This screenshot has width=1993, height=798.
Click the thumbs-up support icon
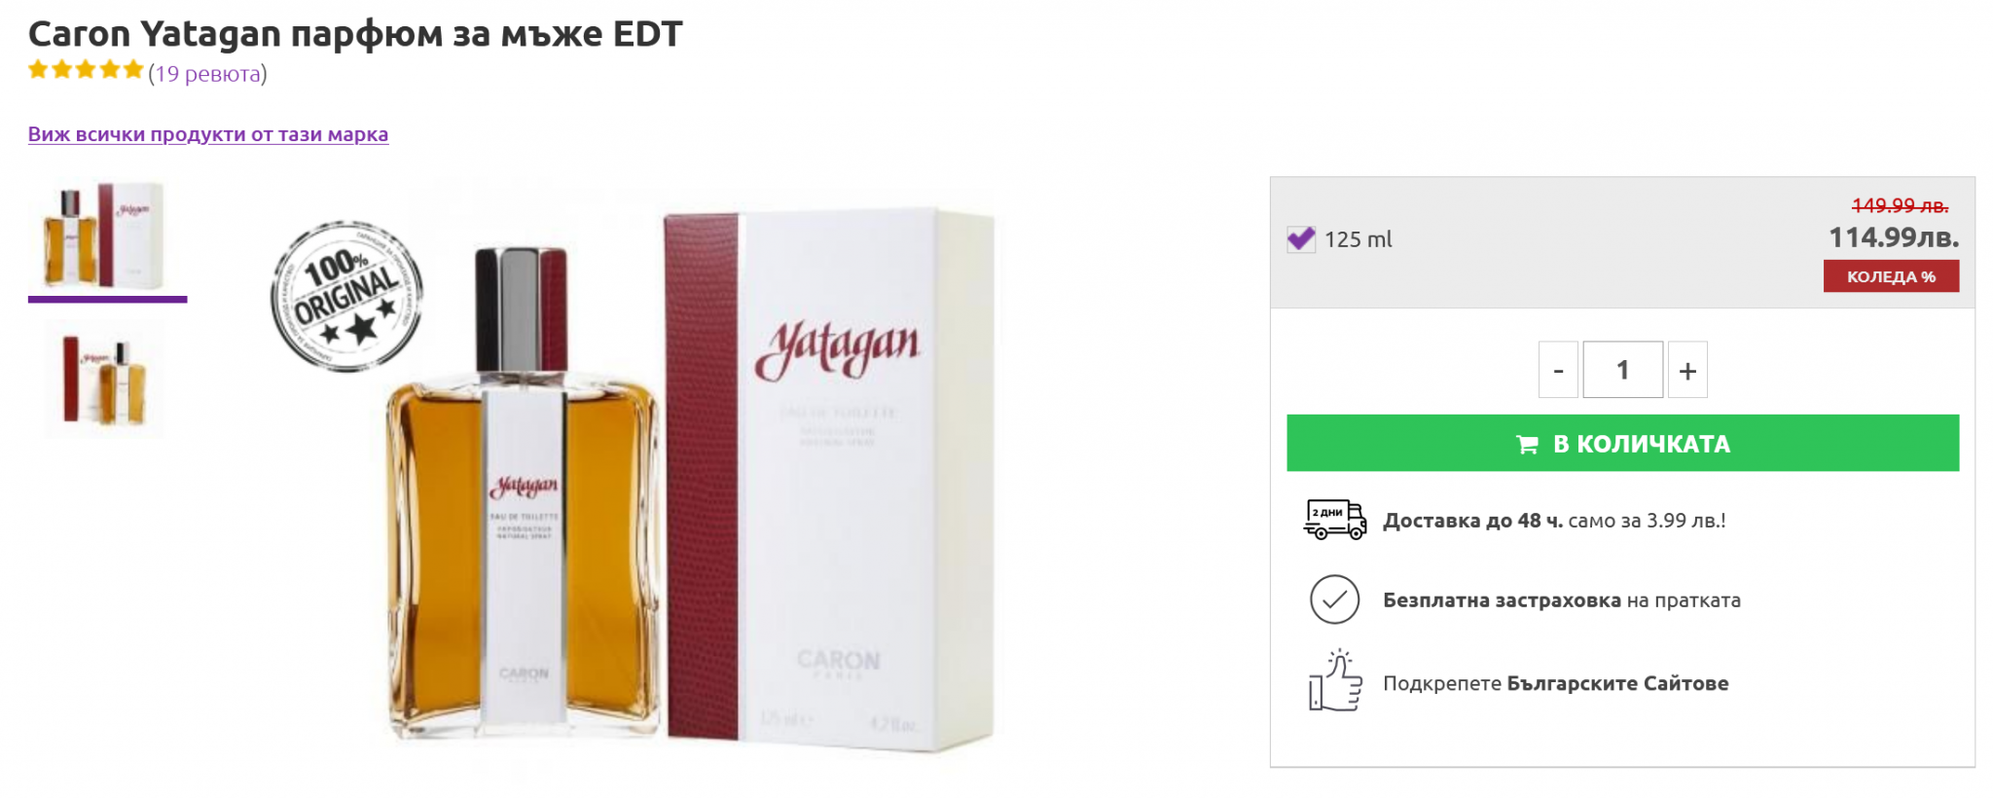[1334, 681]
